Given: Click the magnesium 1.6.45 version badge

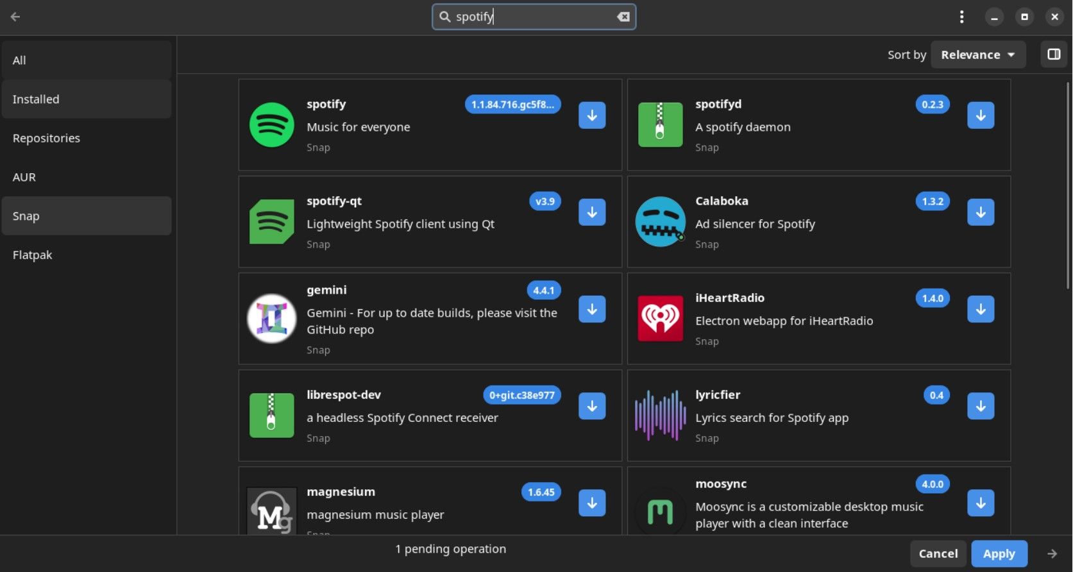Looking at the screenshot, I should tap(541, 492).
